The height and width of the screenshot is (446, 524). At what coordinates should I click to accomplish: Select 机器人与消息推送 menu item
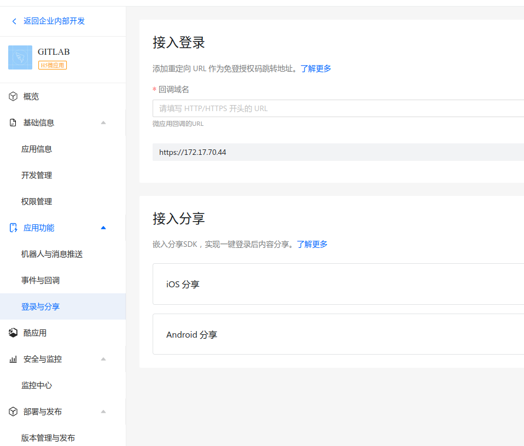coord(52,254)
